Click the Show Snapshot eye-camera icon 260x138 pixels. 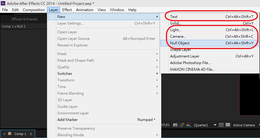click(182, 125)
